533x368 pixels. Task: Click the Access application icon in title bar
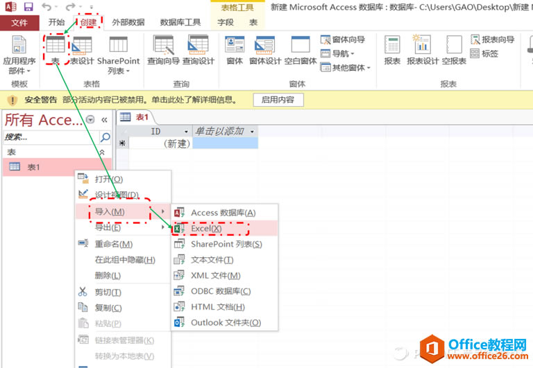pos(10,6)
